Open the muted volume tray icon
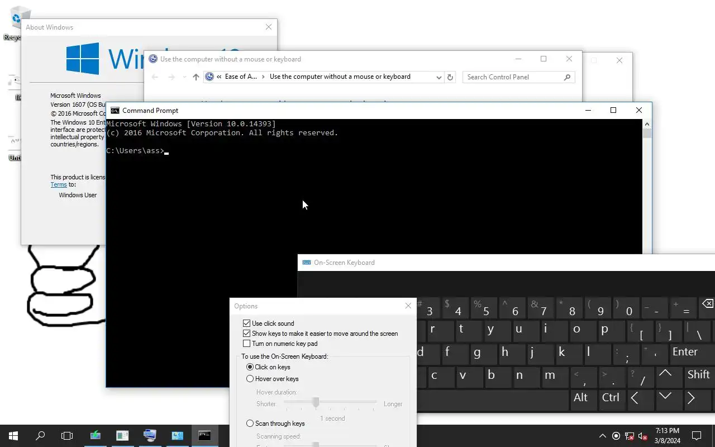Image resolution: width=715 pixels, height=447 pixels. pyautogui.click(x=643, y=436)
